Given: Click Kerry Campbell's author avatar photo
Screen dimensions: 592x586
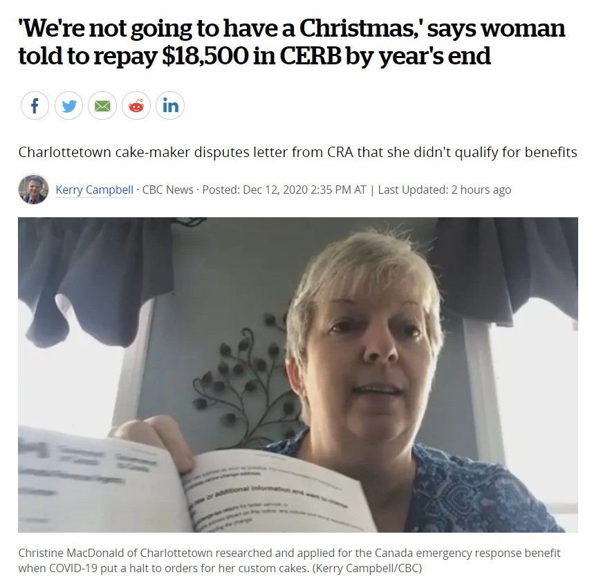Looking at the screenshot, I should (33, 189).
